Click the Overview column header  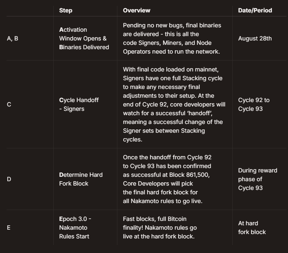[136, 11]
